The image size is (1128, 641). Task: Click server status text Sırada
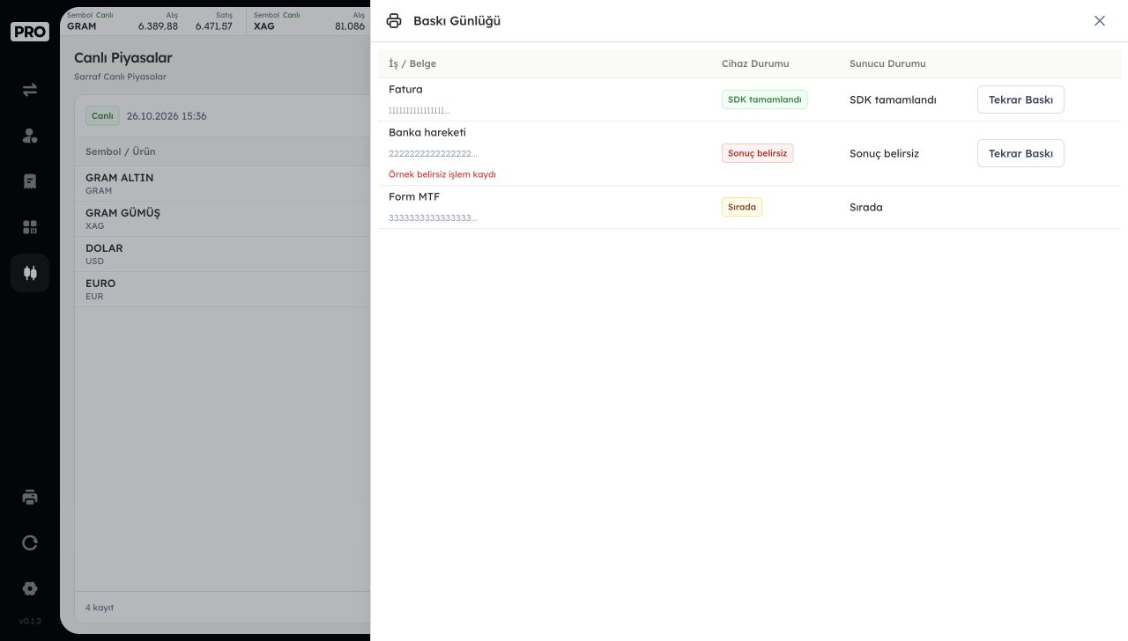click(865, 208)
